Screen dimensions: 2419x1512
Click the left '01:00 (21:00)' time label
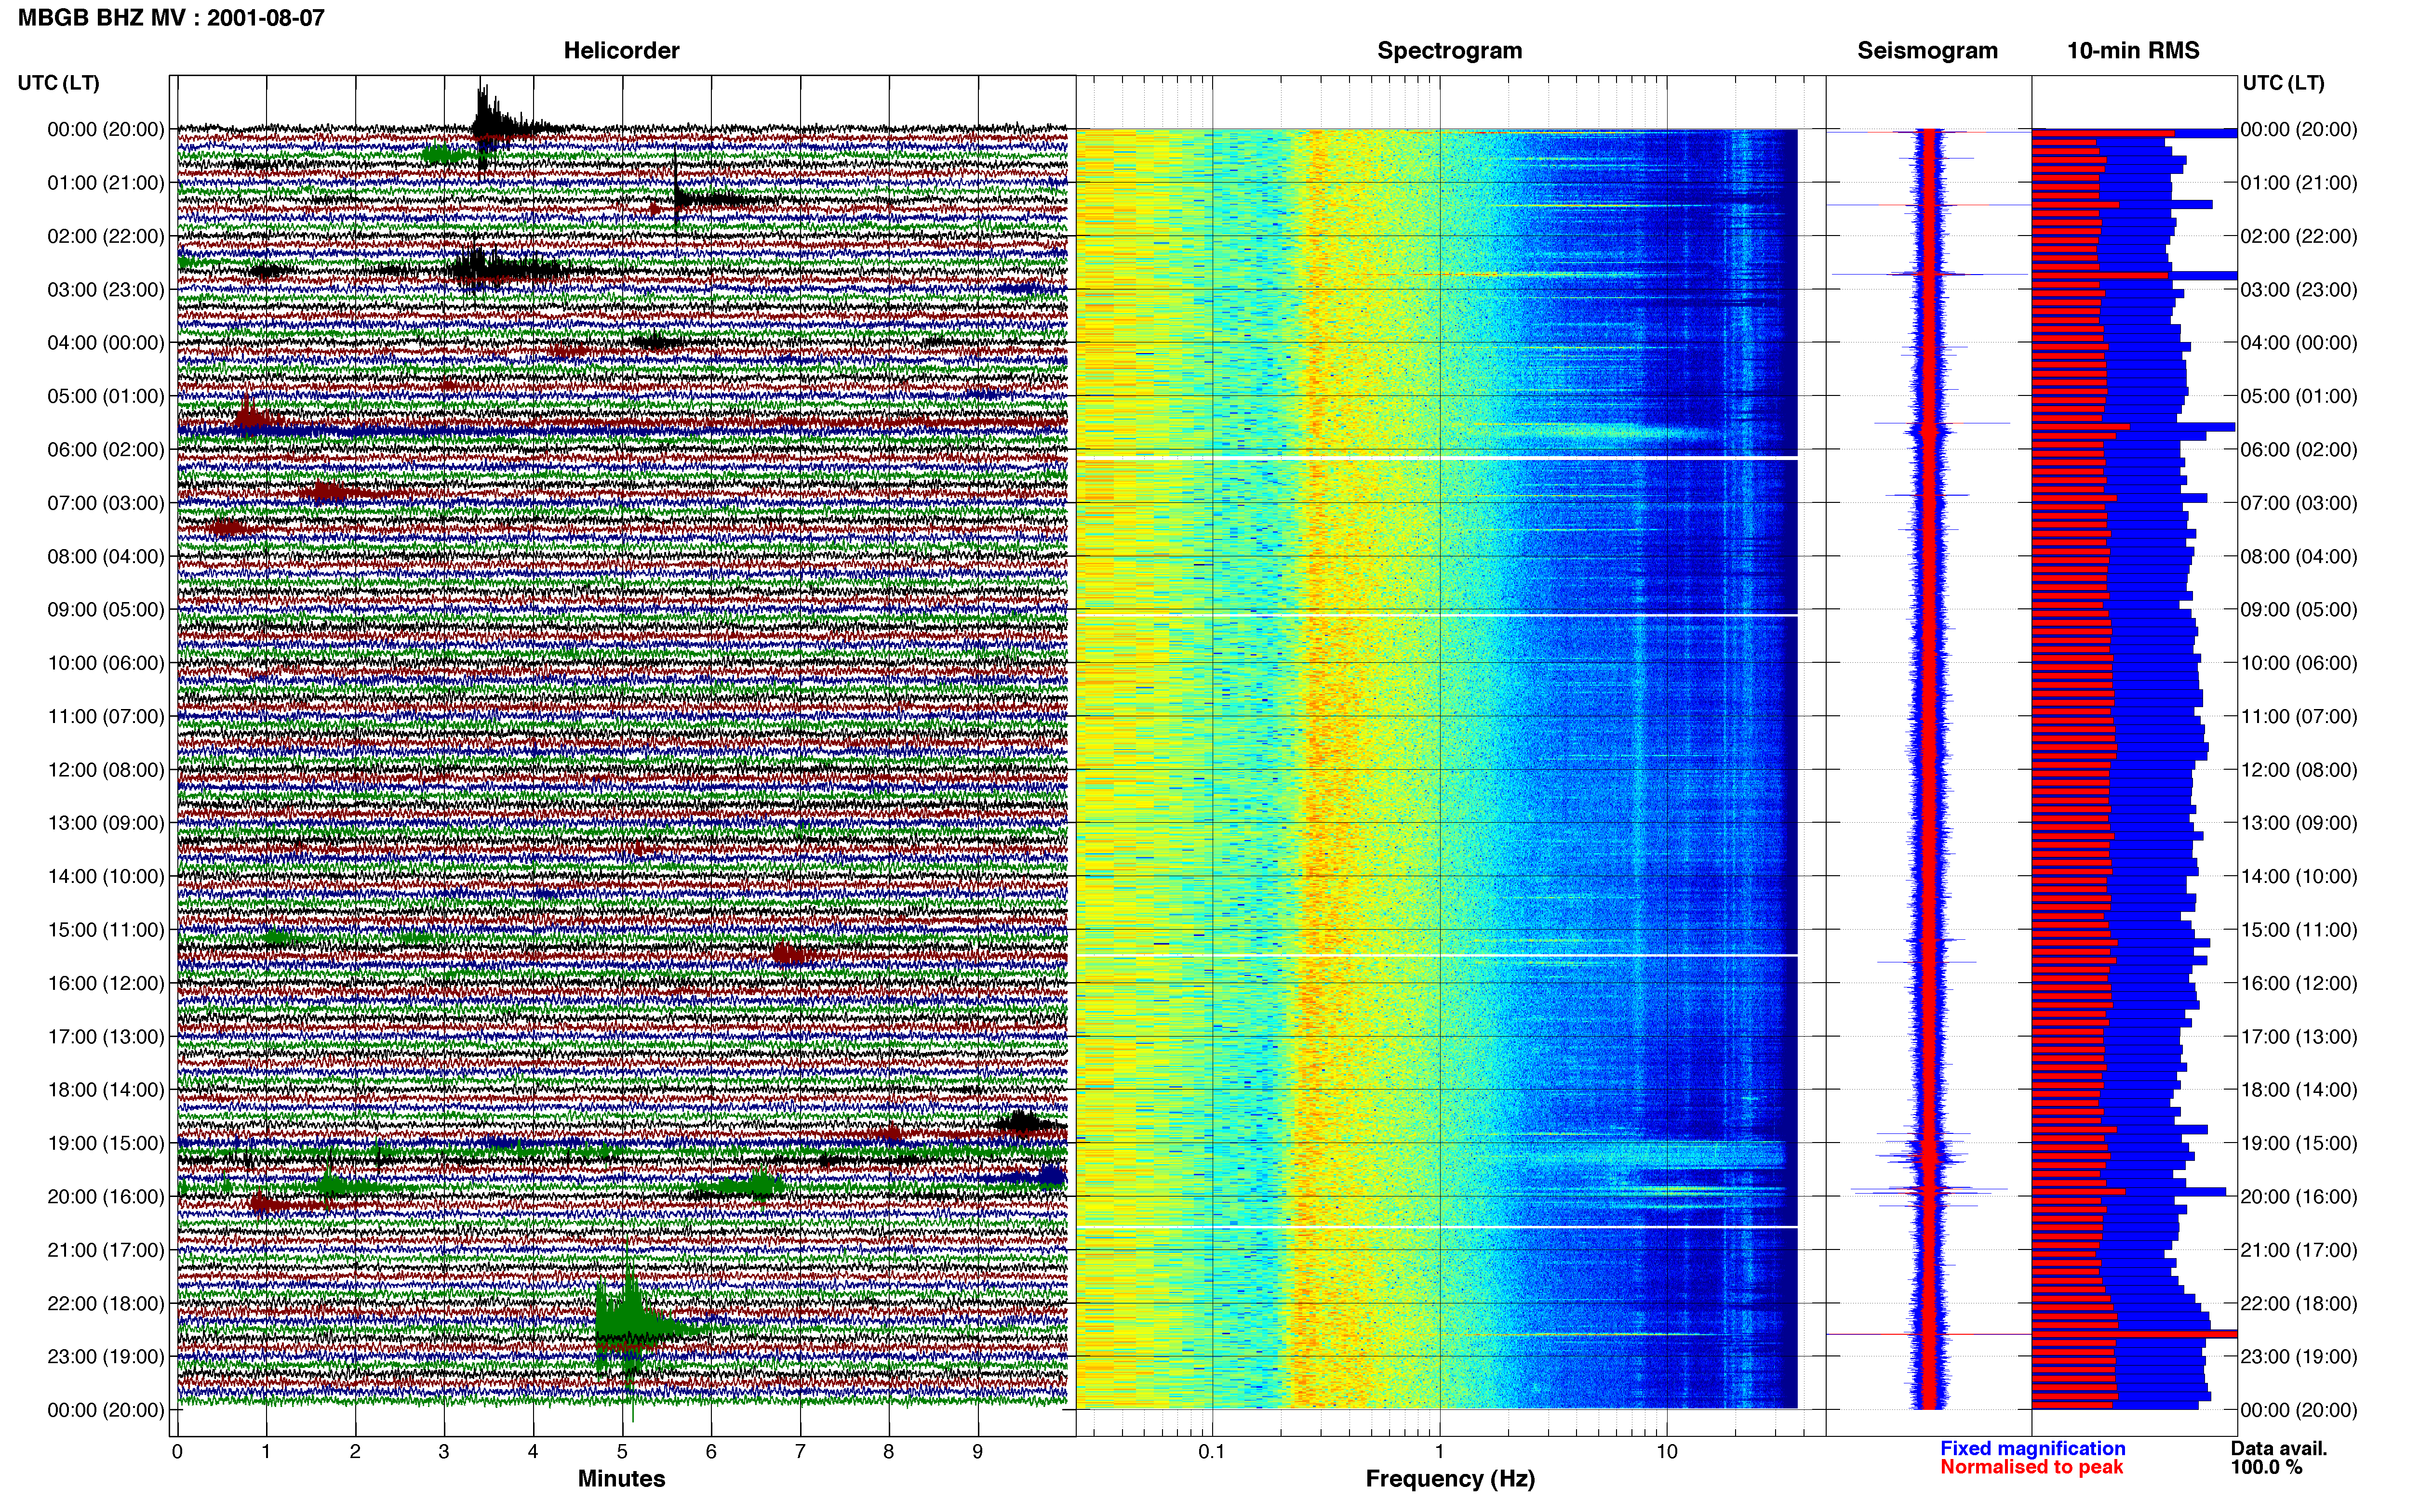tap(105, 183)
